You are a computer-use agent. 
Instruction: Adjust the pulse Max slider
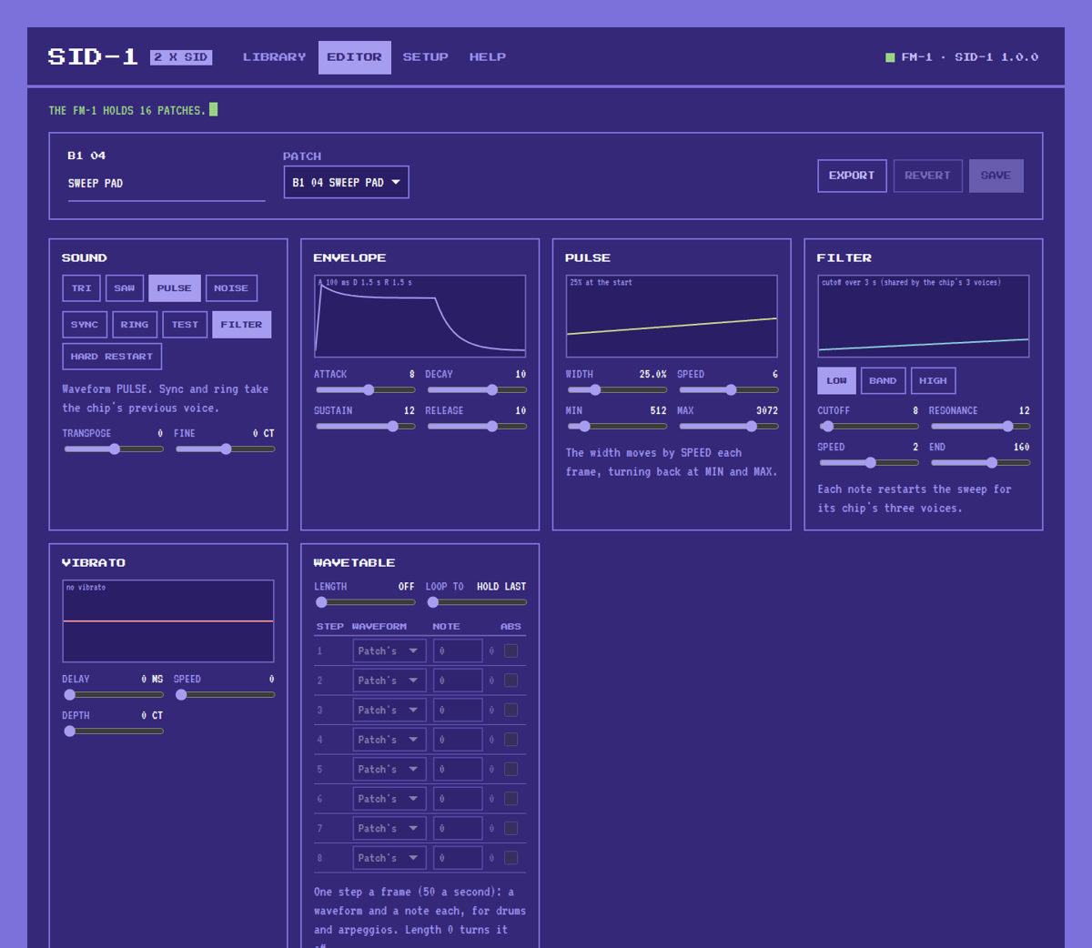(x=729, y=426)
